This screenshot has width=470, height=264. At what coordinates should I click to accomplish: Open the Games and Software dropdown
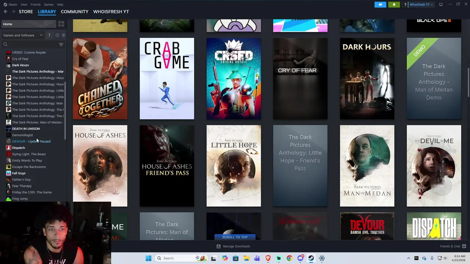[22, 35]
